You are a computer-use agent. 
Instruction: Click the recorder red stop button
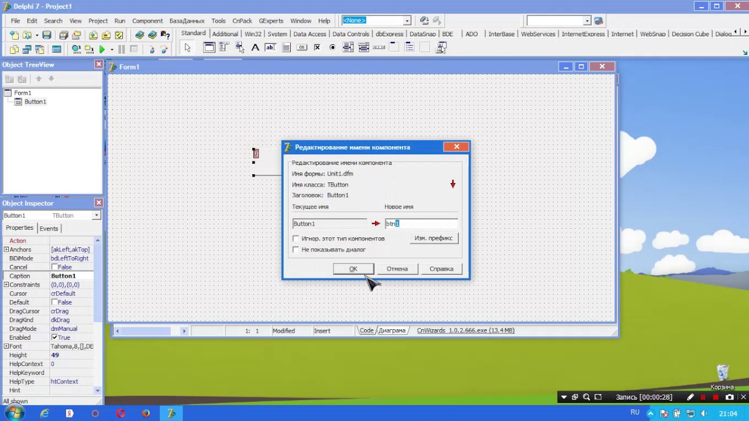coord(715,397)
